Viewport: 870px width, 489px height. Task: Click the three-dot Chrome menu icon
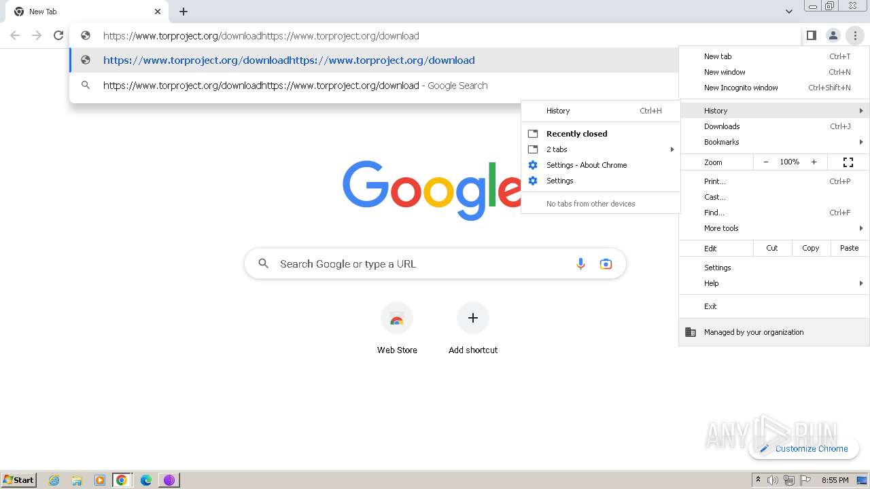(x=855, y=35)
